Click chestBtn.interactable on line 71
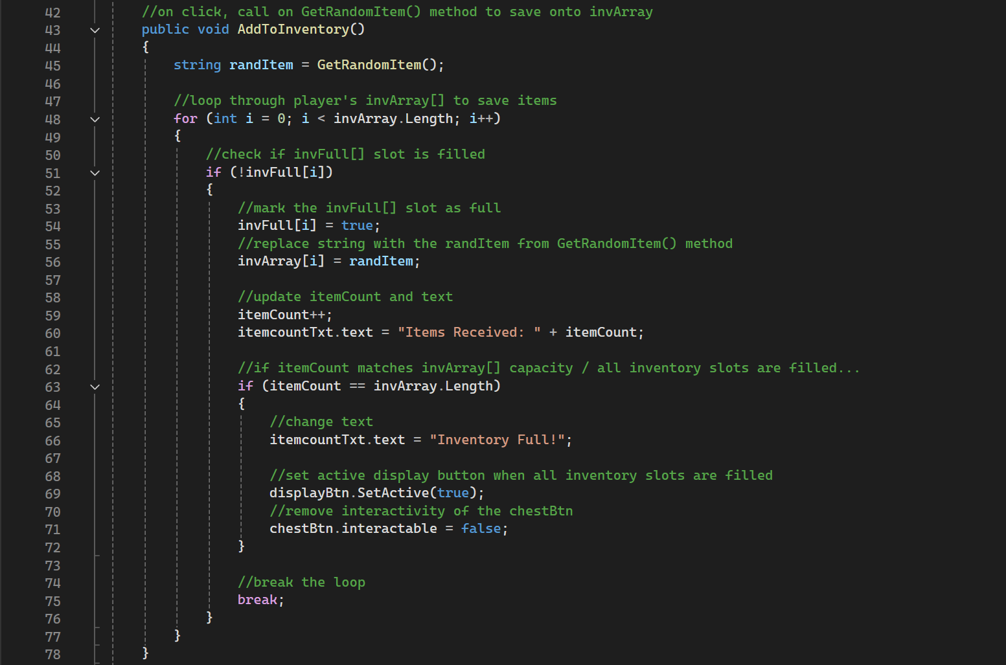 coord(353,529)
